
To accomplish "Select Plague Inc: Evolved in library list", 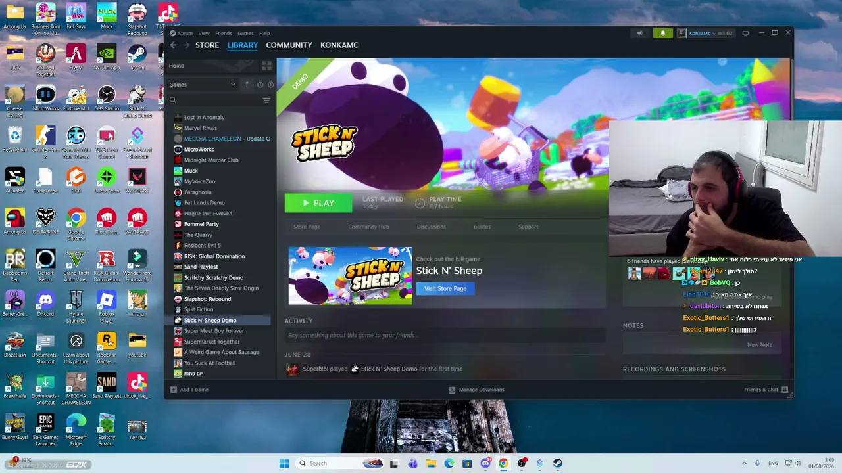I will [x=207, y=214].
